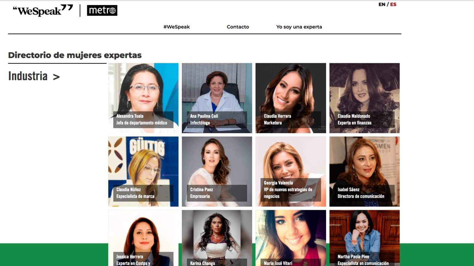Go to Yo soy una experta
This screenshot has height=266, width=474.
click(x=299, y=27)
